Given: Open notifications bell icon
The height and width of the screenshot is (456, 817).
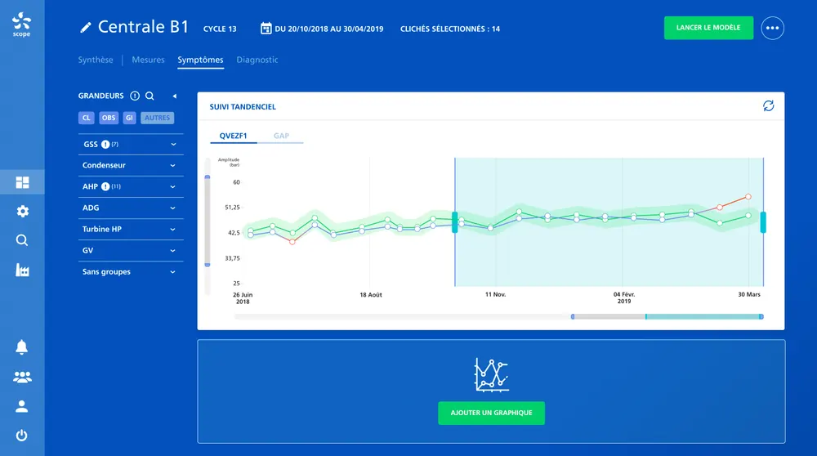Looking at the screenshot, I should (21, 347).
